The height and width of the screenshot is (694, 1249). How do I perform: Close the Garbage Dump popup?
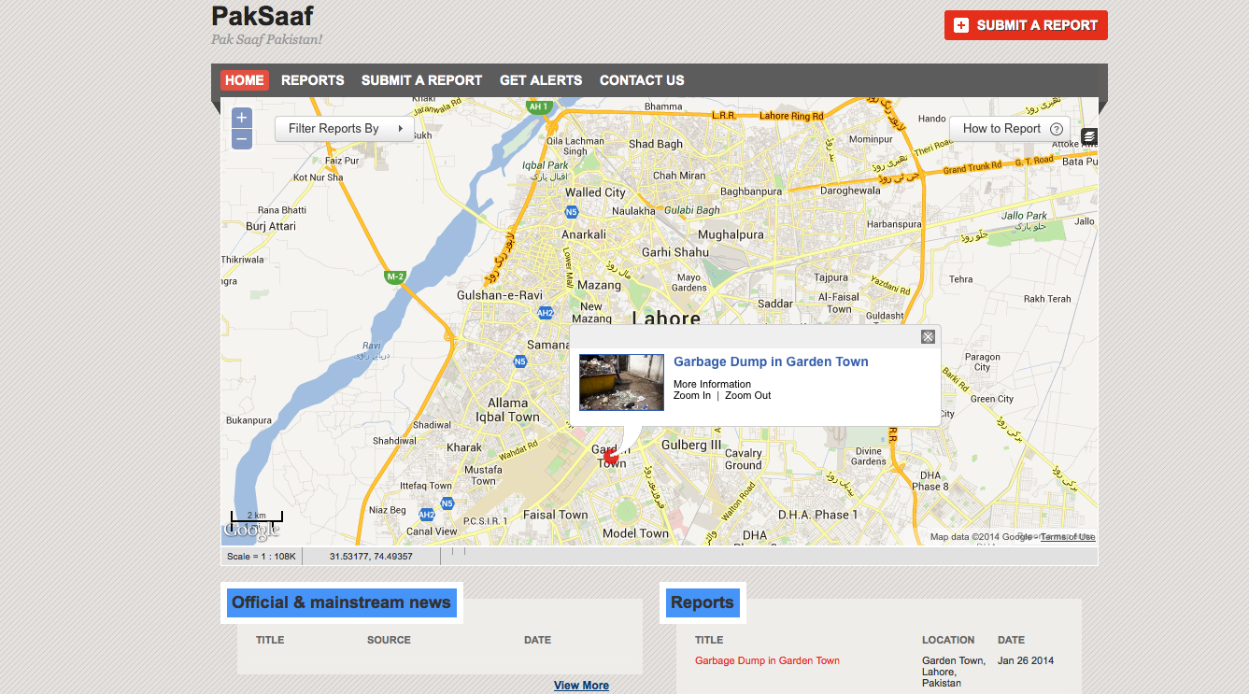pyautogui.click(x=928, y=337)
